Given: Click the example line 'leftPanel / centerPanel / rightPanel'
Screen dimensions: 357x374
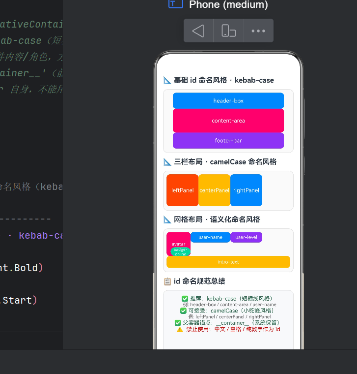Looking at the screenshot, I should pyautogui.click(x=230, y=317).
